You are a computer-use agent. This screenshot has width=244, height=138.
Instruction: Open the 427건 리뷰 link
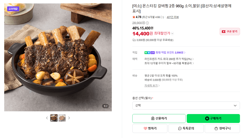point(173,17)
